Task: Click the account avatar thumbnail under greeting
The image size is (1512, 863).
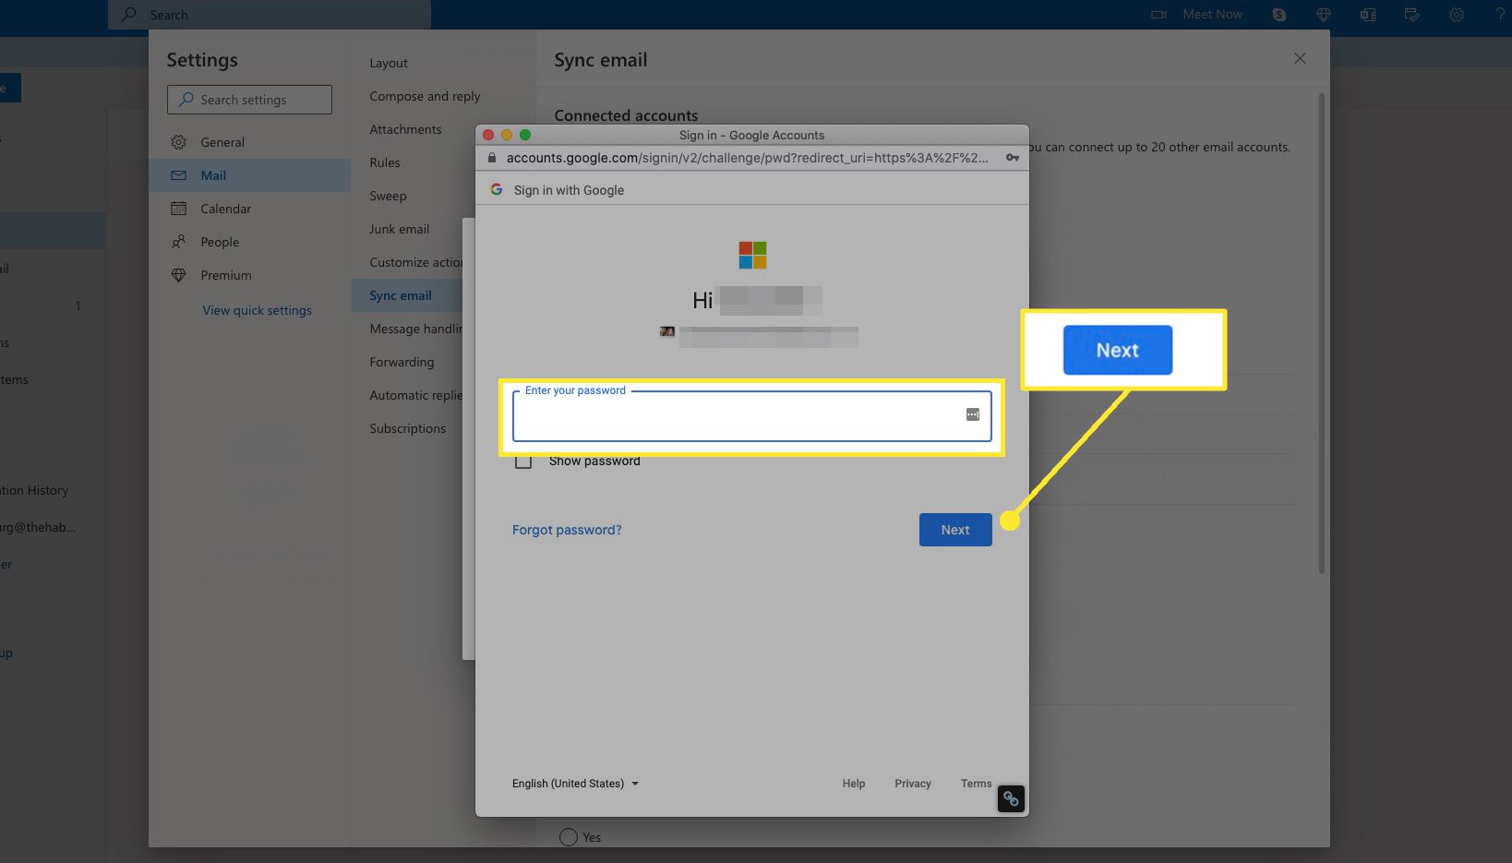Action: (667, 331)
